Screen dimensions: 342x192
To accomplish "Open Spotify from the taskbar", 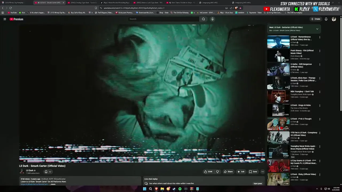I will click(x=180, y=189).
